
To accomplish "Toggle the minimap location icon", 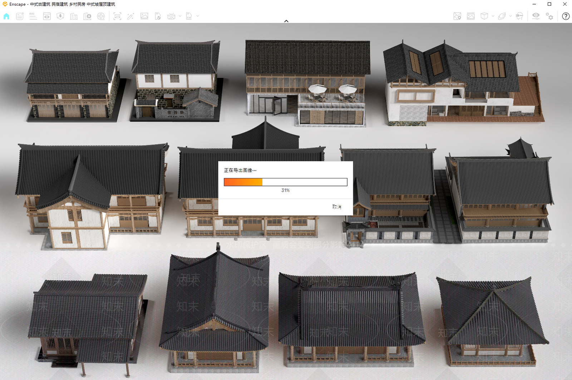I will pos(457,16).
